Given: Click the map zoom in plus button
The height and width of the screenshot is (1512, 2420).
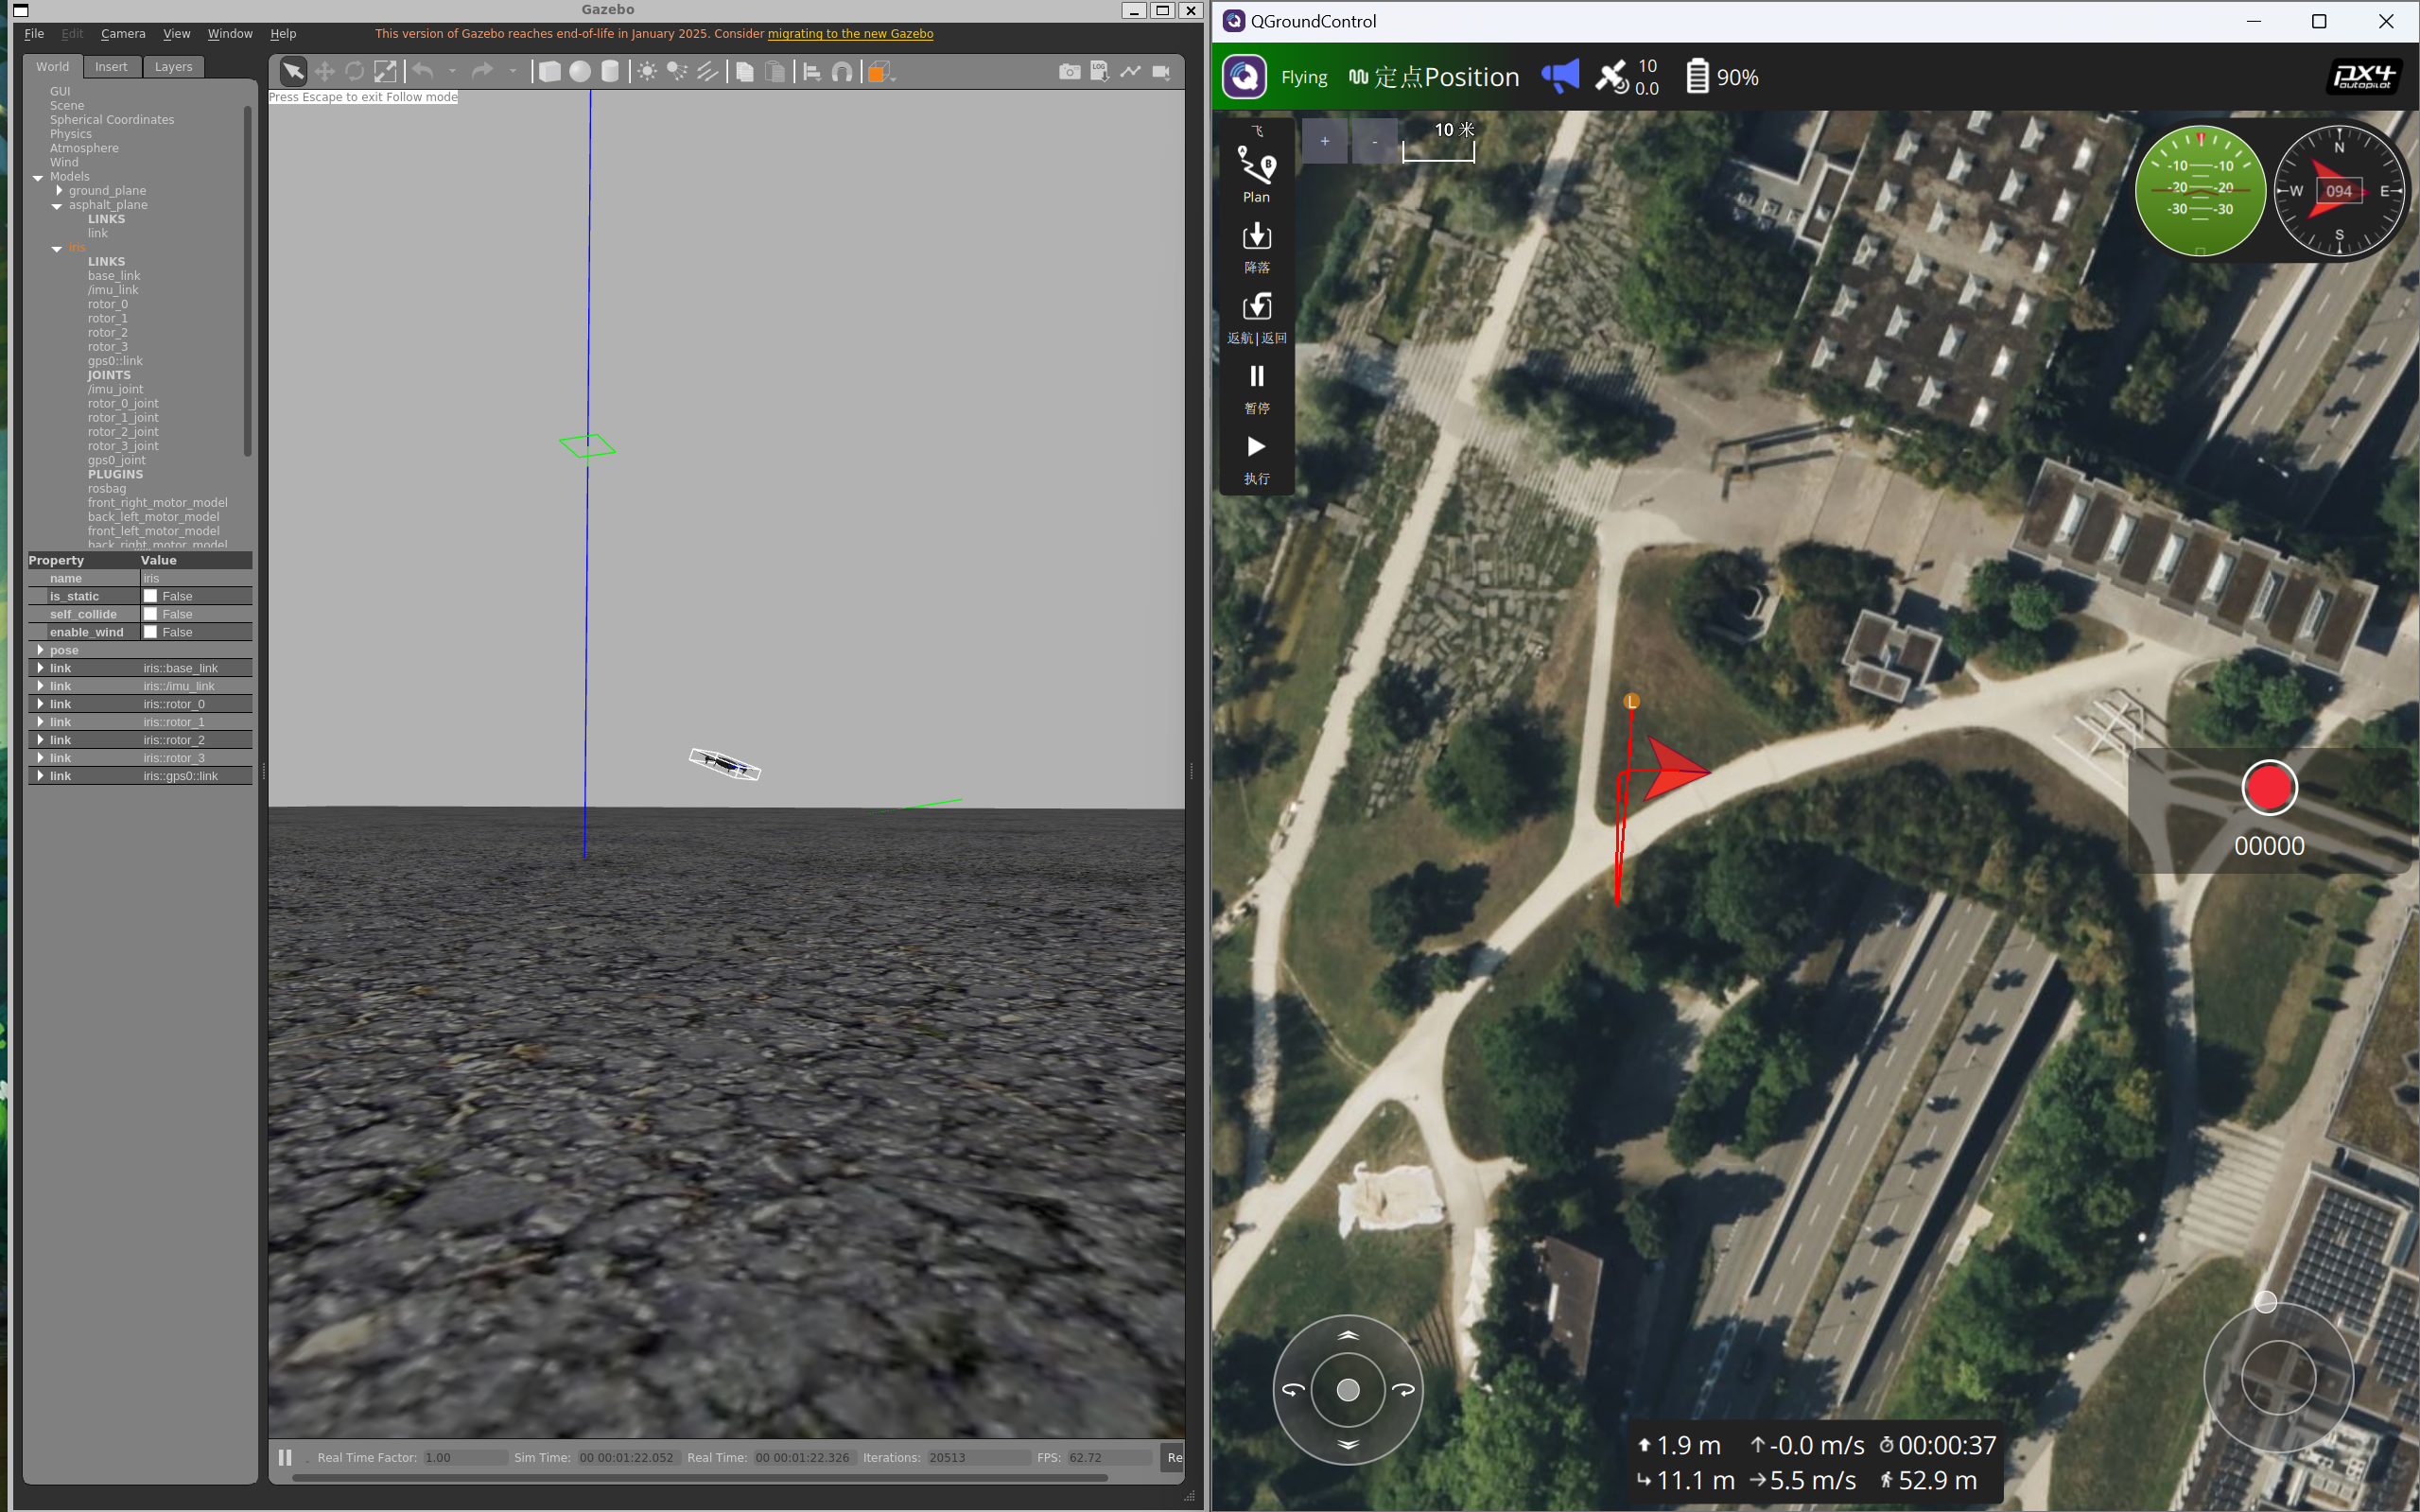Looking at the screenshot, I should [1324, 141].
